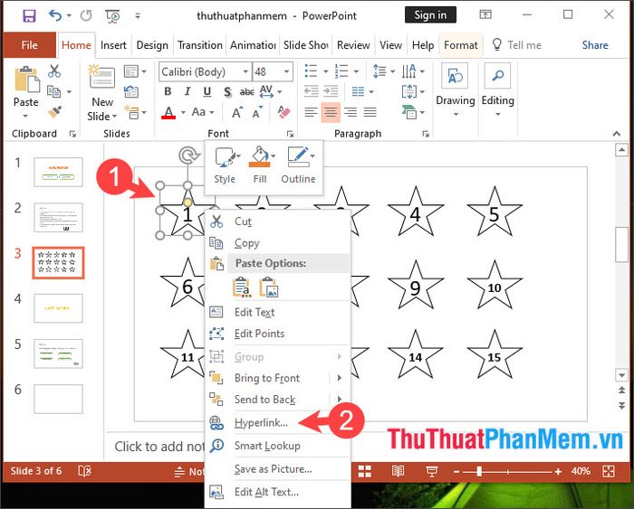
Task: Open the File tab
Action: pos(30,45)
